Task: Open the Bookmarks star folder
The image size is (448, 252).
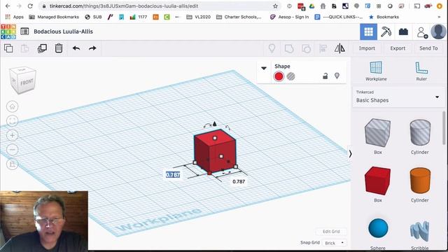Action: click(384, 17)
